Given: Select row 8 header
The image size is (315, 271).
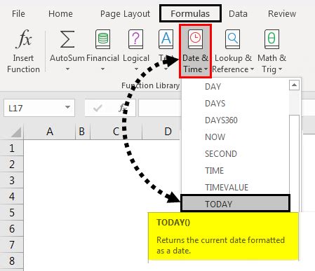Looking at the screenshot, I should (x=12, y=260).
